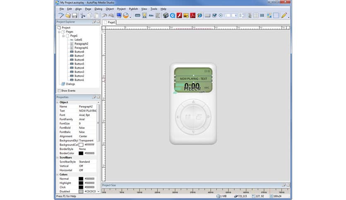Viewport: 346px width, 200px height.
Task: Click the New Project wand icon
Action: point(61,15)
